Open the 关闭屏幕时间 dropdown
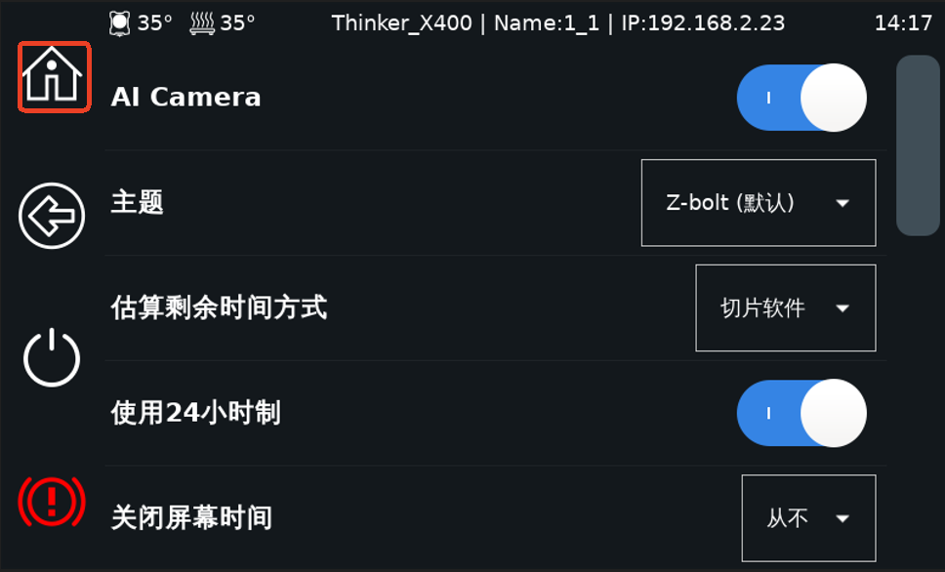This screenshot has width=945, height=572. [808, 517]
